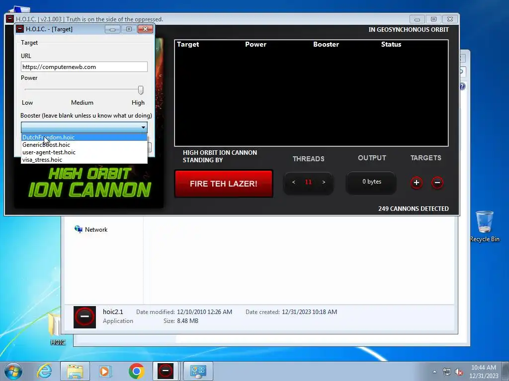The height and width of the screenshot is (381, 509).
Task: Click the Low power label
Action: pyautogui.click(x=27, y=103)
